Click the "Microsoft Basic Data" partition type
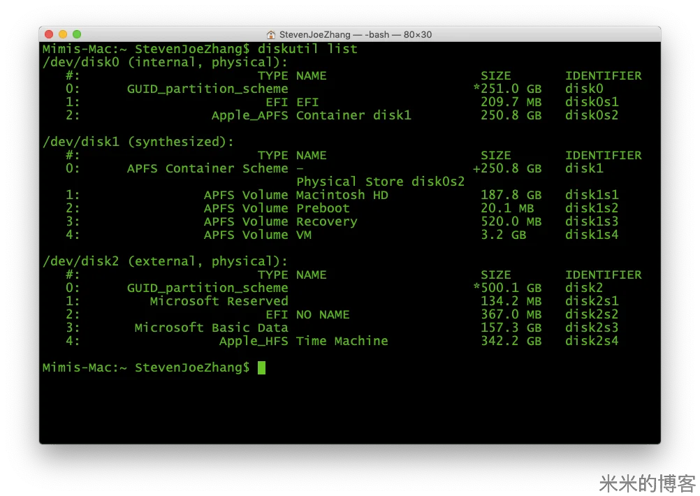Screen dimensions: 700x496 click(x=212, y=327)
